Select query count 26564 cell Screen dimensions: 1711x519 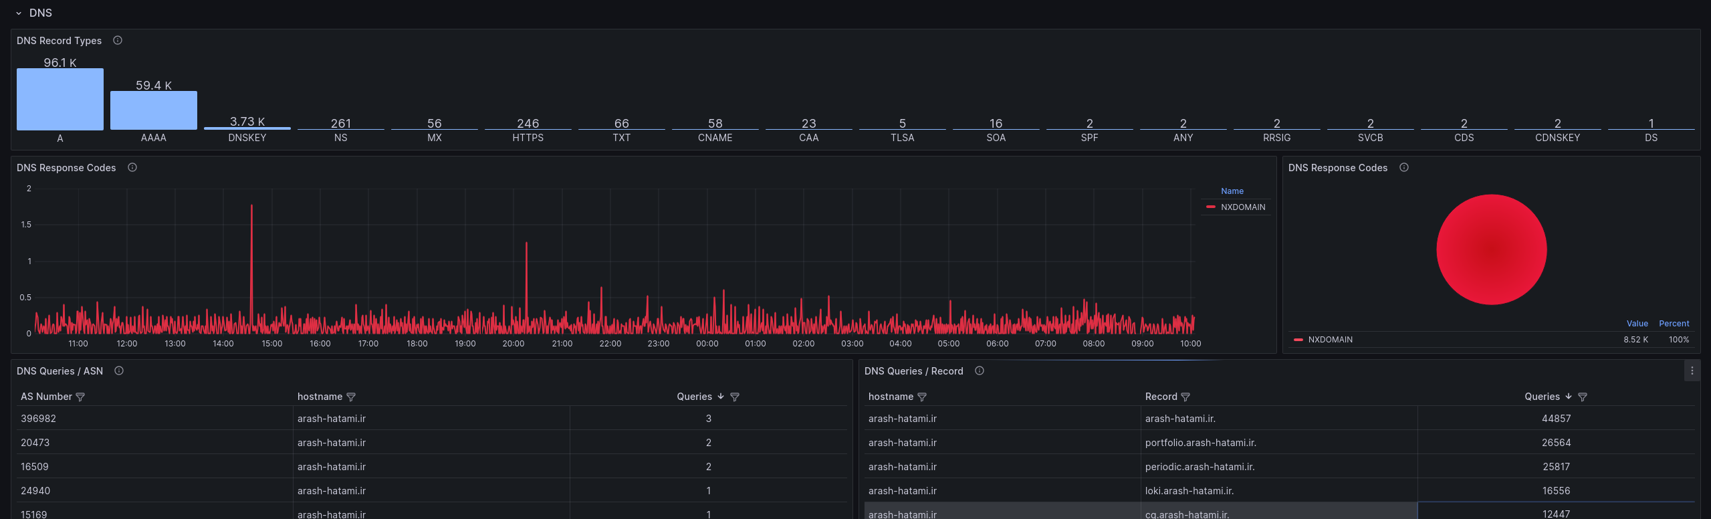(1557, 443)
